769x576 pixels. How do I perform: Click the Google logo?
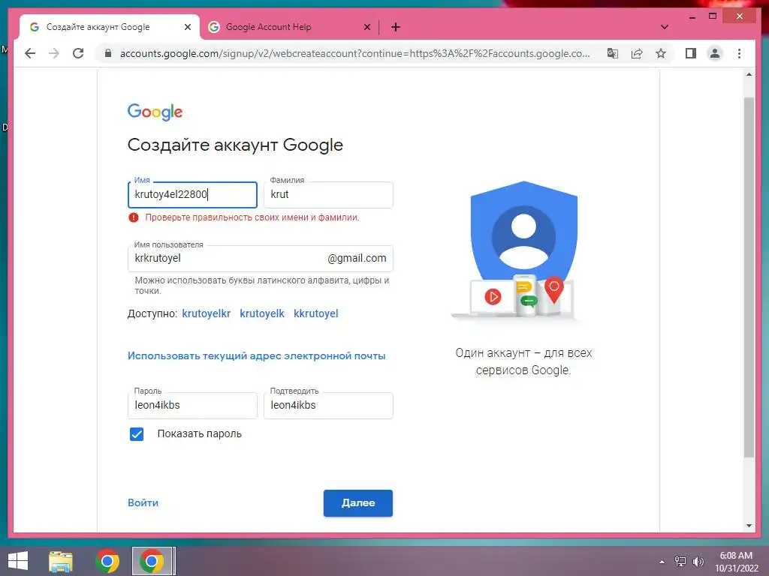[x=155, y=112]
